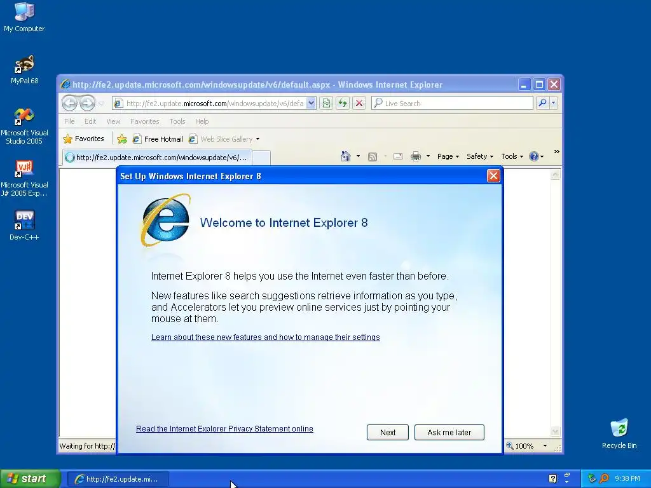Click the Print icon
The image size is (651, 488).
416,156
